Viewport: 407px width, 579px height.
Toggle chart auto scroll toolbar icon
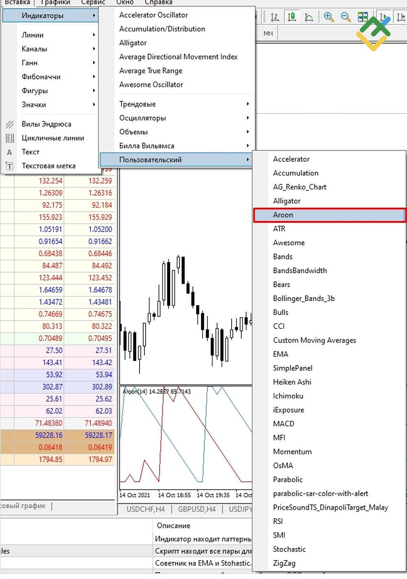[x=383, y=17]
